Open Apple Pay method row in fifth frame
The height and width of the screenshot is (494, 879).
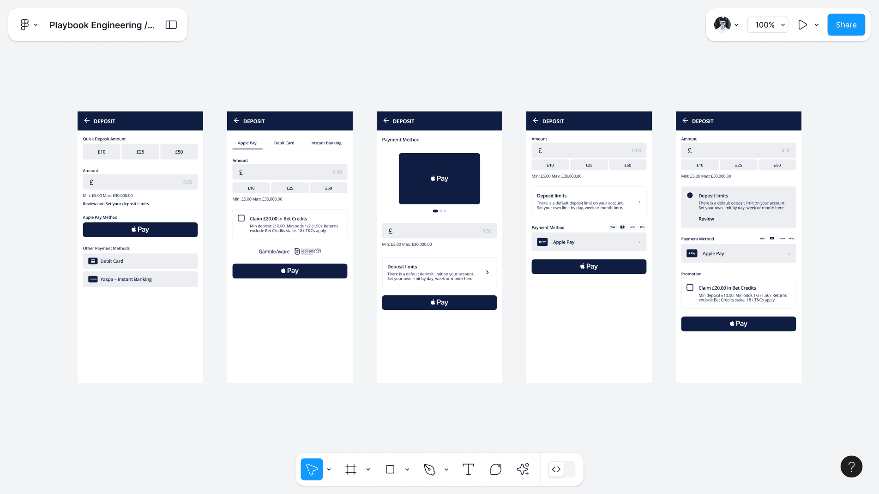739,254
